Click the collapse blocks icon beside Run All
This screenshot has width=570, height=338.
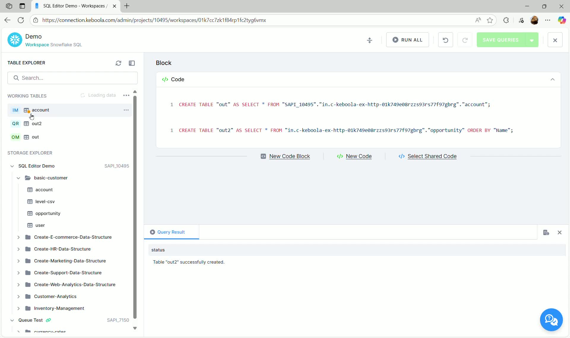pos(370,40)
